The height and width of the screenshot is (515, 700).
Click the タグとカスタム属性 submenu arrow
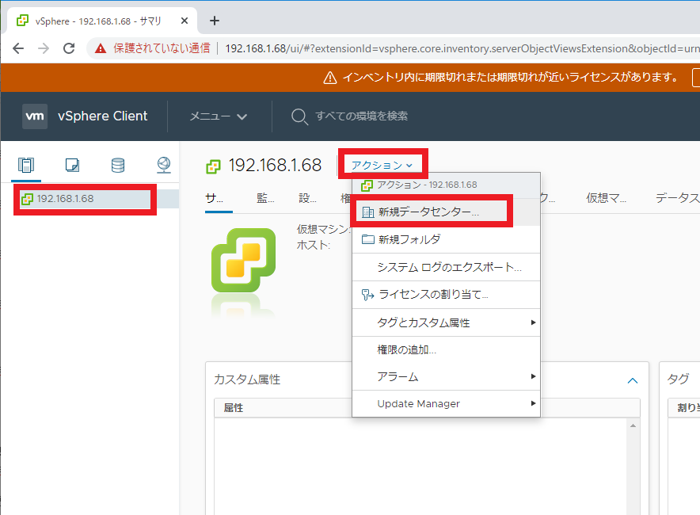pos(533,322)
